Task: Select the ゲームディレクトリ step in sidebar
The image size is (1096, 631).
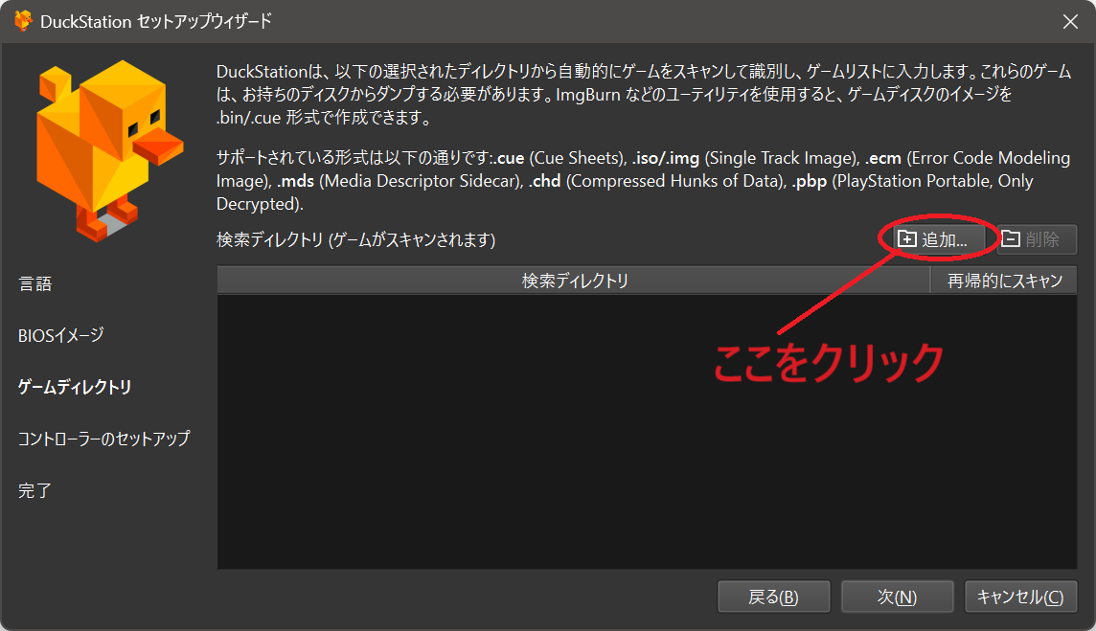Action: coord(75,387)
